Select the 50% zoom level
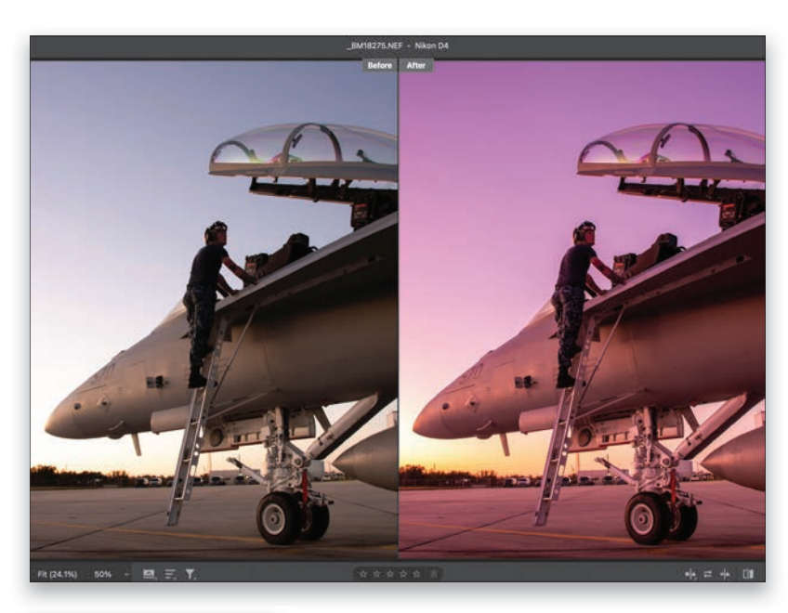 [102, 575]
